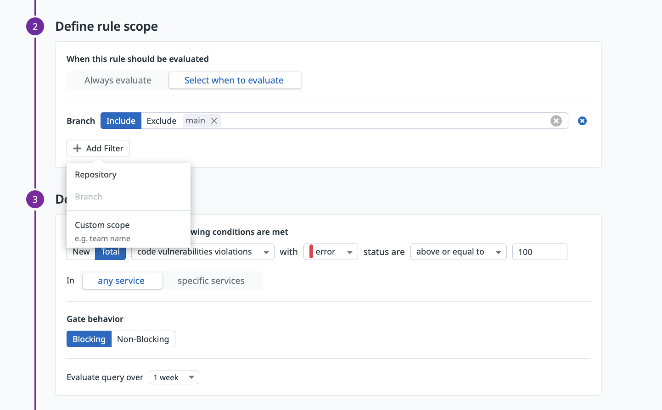This screenshot has height=410, width=662.
Task: Select Always evaluate option
Action: point(118,81)
